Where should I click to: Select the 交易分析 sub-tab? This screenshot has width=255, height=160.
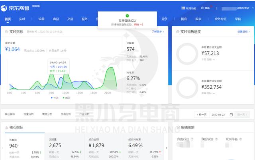pyautogui.click(x=66, y=114)
